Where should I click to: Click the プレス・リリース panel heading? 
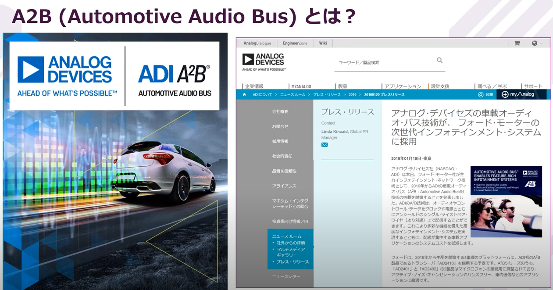(348, 112)
